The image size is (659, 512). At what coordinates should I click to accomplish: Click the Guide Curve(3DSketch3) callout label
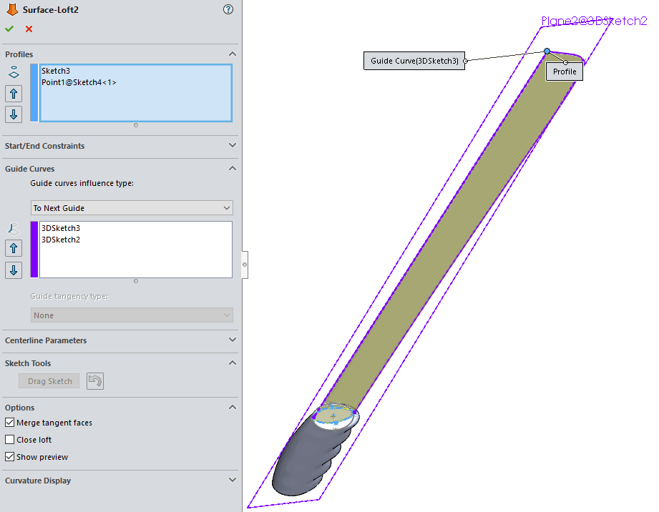click(x=414, y=61)
